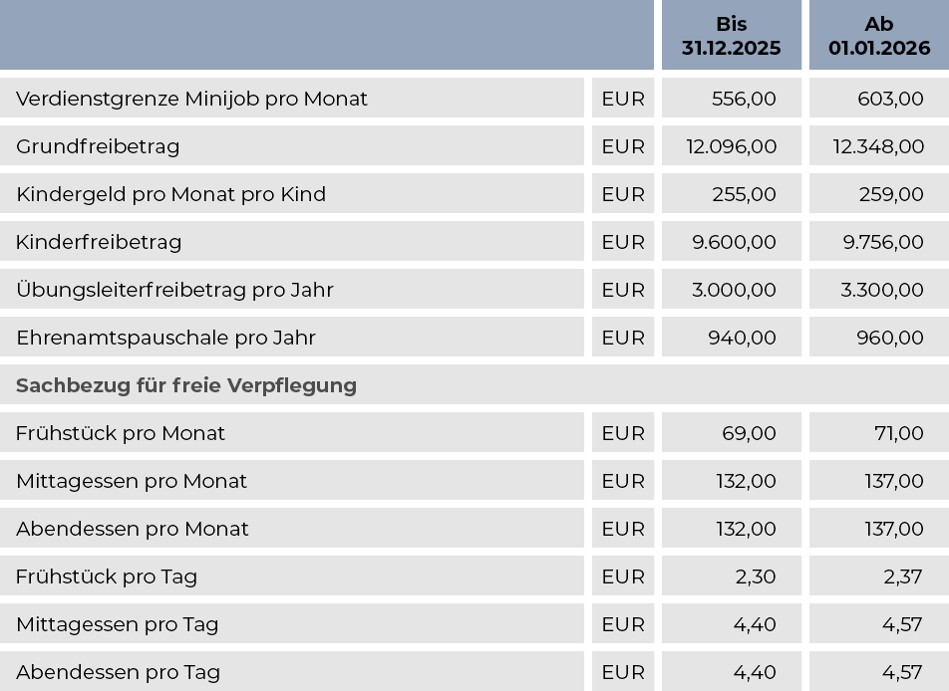Click the "Ab 01.01.2026" column header
The width and height of the screenshot is (949, 691).
[878, 36]
